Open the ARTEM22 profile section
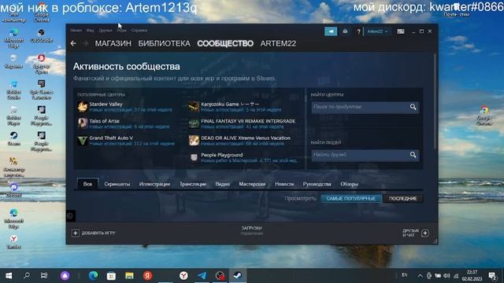This screenshot has width=504, height=283. click(278, 43)
